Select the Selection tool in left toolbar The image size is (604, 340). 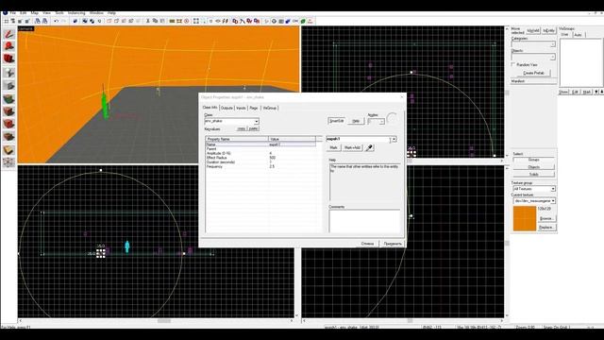(8, 34)
